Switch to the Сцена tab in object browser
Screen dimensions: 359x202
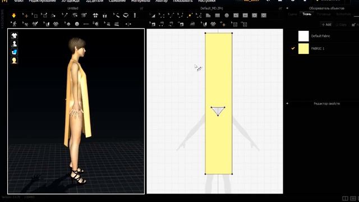pyautogui.click(x=292, y=14)
